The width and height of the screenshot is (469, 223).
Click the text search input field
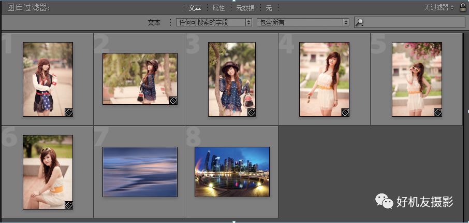409,22
